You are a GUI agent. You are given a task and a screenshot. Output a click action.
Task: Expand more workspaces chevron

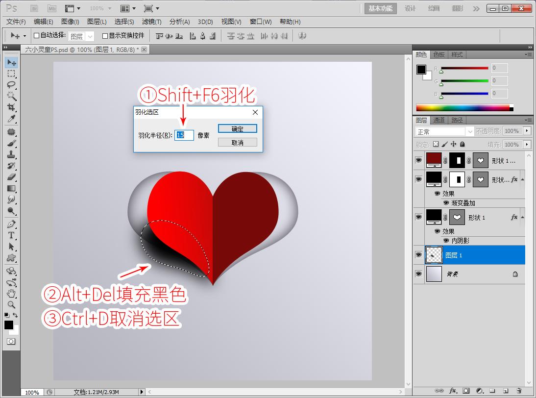tap(476, 8)
